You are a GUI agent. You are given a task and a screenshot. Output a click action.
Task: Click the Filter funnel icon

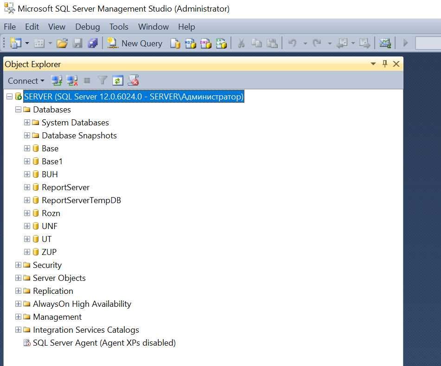tap(102, 81)
